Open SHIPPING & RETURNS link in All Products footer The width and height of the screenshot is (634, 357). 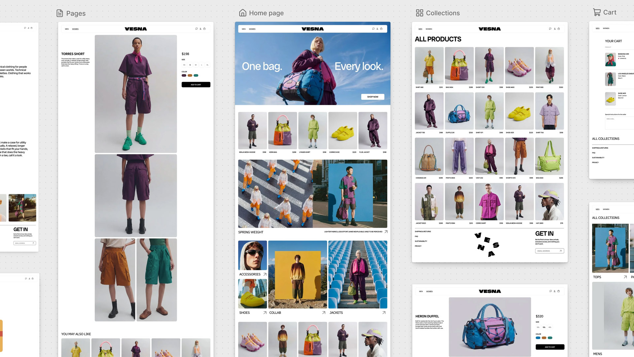pos(423,231)
